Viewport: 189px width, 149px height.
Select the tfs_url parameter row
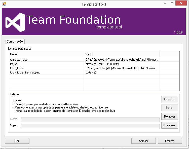94,64
